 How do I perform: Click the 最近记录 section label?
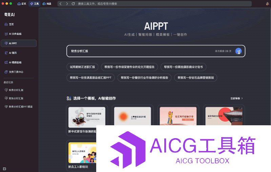[x=8, y=82]
